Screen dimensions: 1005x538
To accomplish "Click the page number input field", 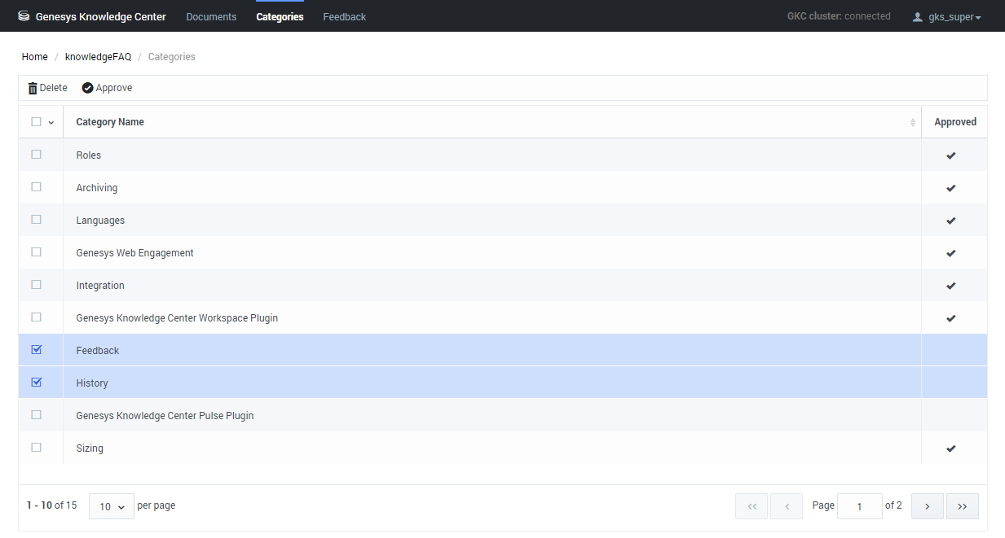I will click(859, 506).
